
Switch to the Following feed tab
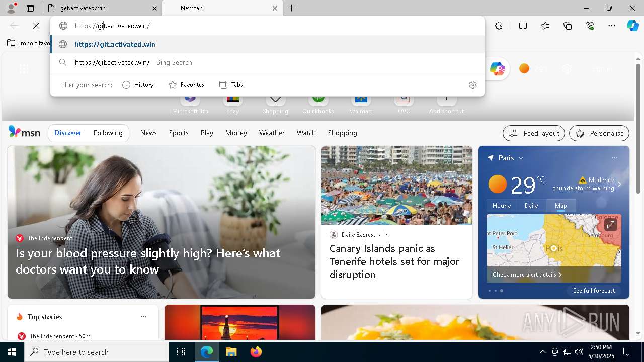pos(108,133)
